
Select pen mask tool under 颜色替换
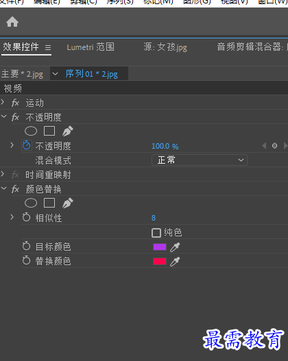tap(68, 203)
